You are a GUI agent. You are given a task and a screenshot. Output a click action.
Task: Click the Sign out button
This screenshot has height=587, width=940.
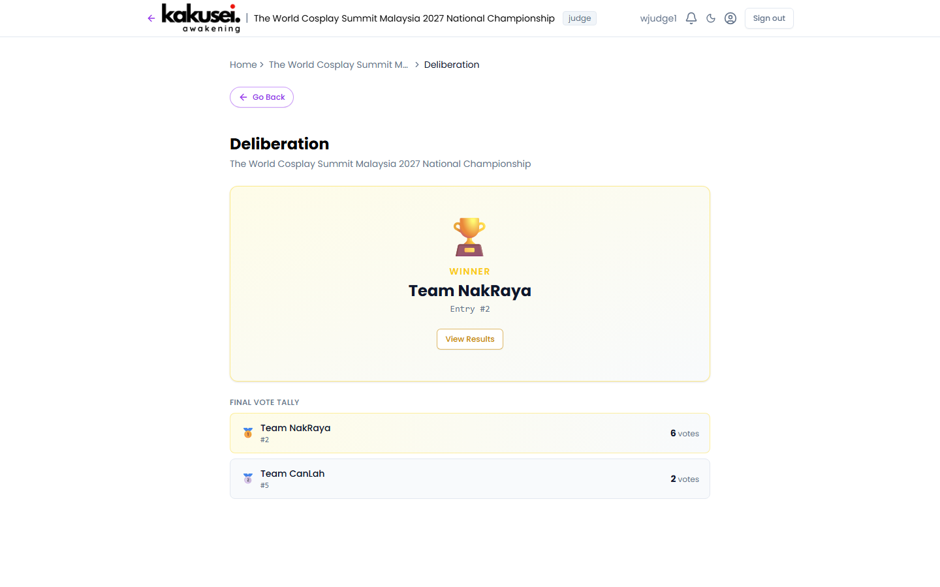click(768, 18)
